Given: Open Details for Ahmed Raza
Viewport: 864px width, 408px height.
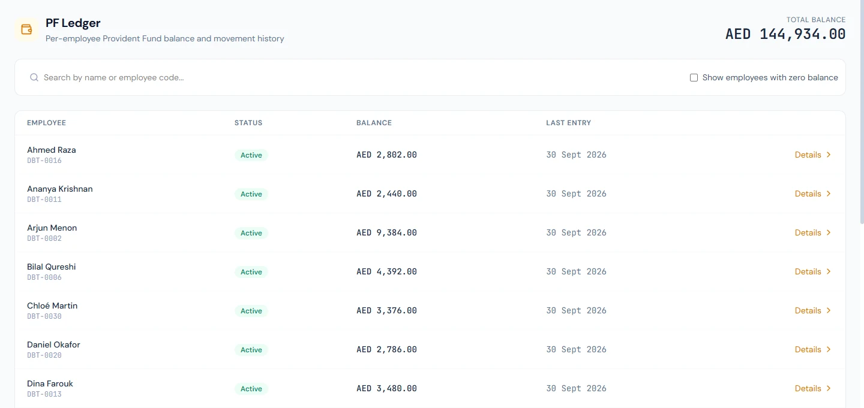Looking at the screenshot, I should 813,155.
